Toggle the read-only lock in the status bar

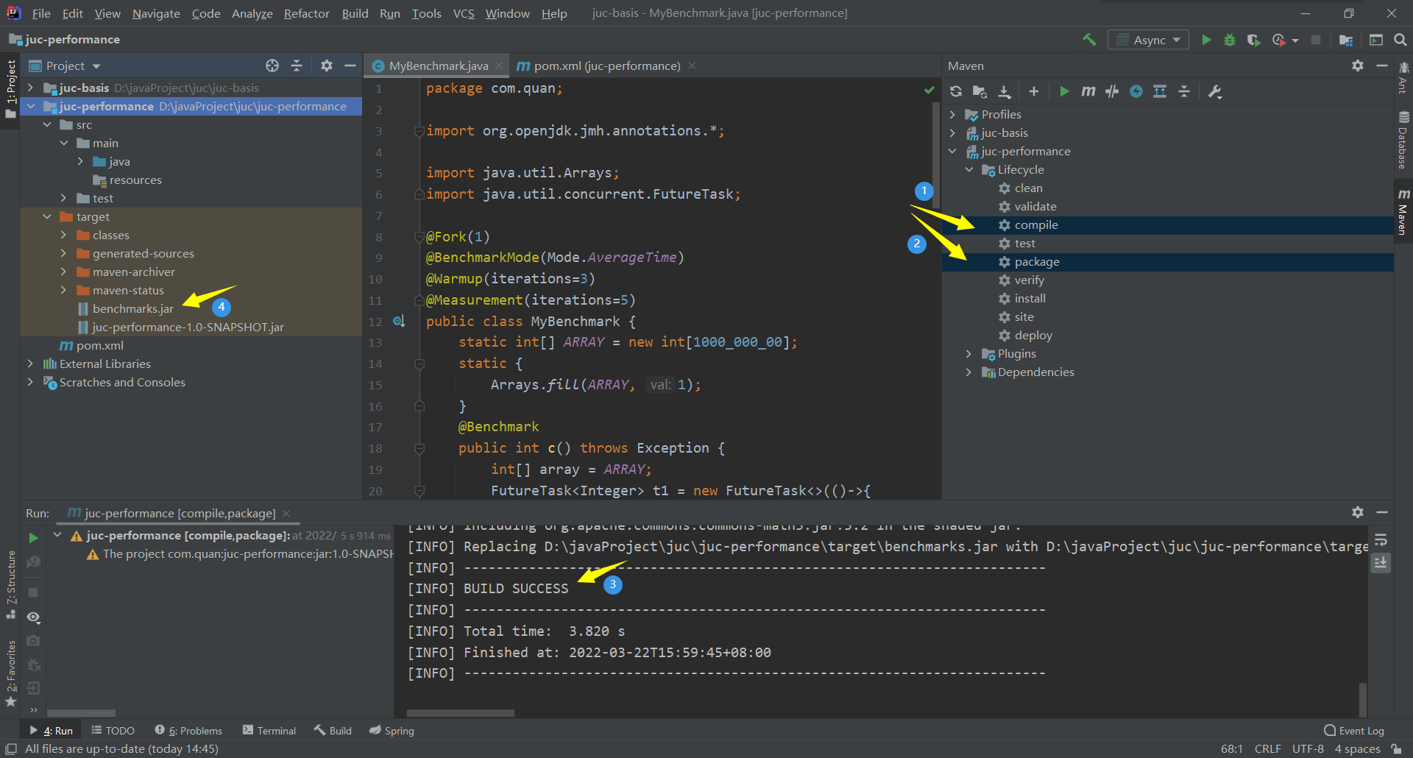(x=1396, y=748)
